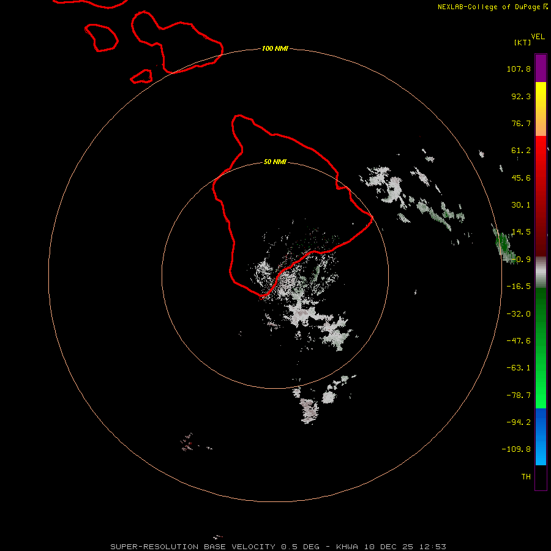The image size is (551, 551).
Task: Select the 45.6 scale value
Action: (x=521, y=178)
